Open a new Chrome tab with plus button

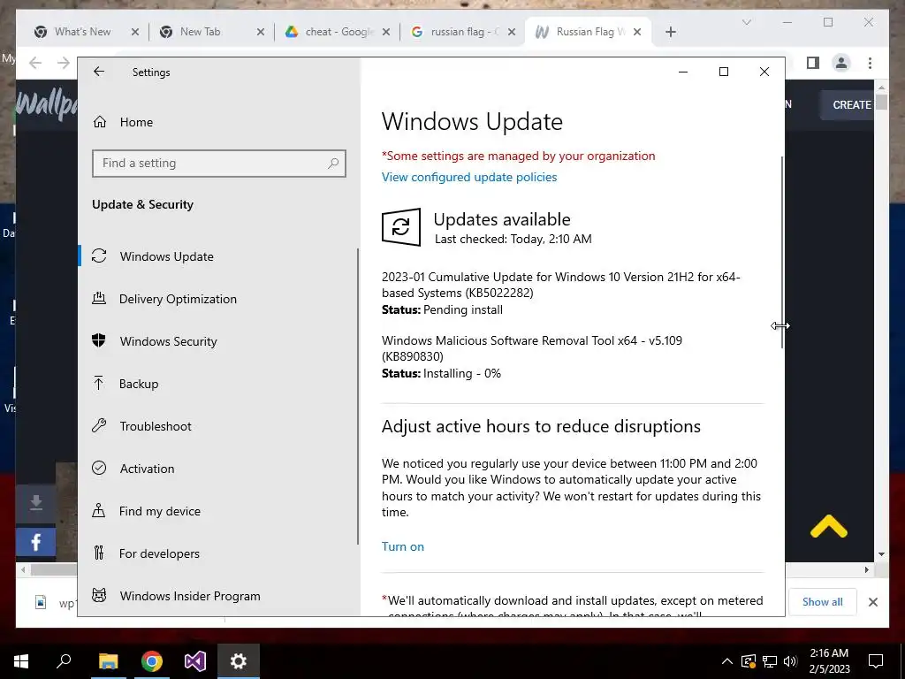pyautogui.click(x=670, y=33)
